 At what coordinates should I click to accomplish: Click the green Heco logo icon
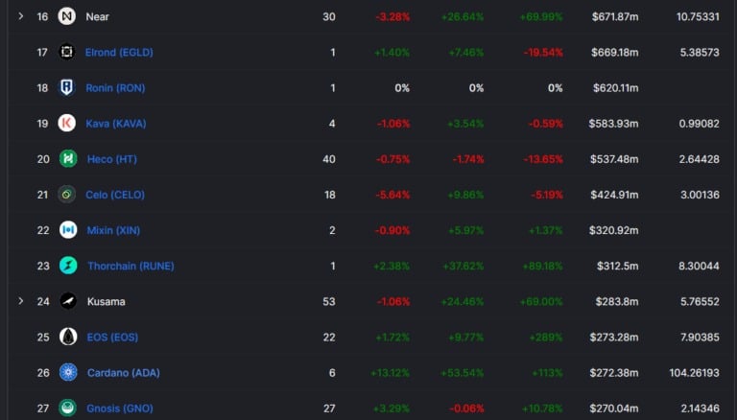[67, 158]
